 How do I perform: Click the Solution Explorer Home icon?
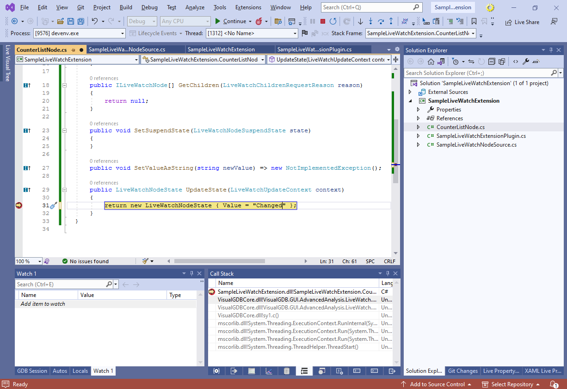431,62
